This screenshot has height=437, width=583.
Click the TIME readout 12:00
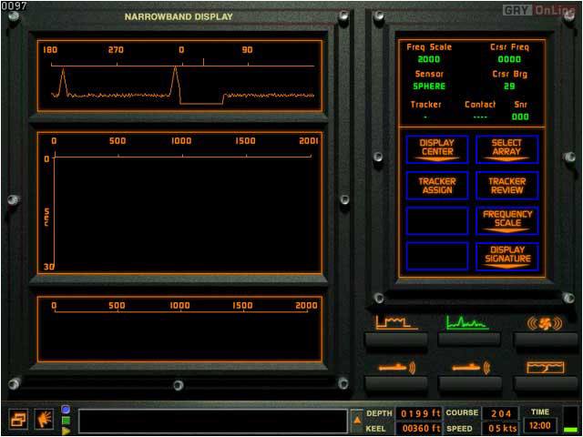(540, 425)
